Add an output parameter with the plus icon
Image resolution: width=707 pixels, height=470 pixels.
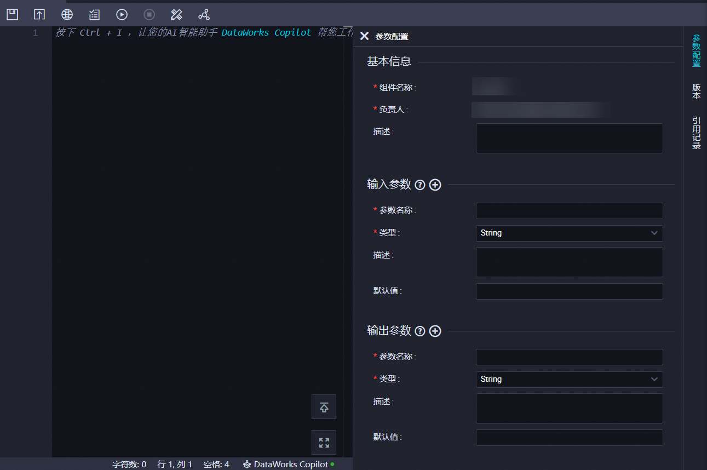(x=435, y=331)
